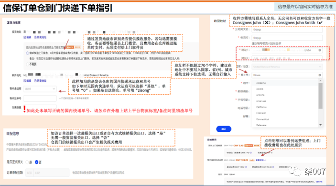Open 了解详情 link at fee note
The height and width of the screenshot is (186, 336).
pos(319,182)
